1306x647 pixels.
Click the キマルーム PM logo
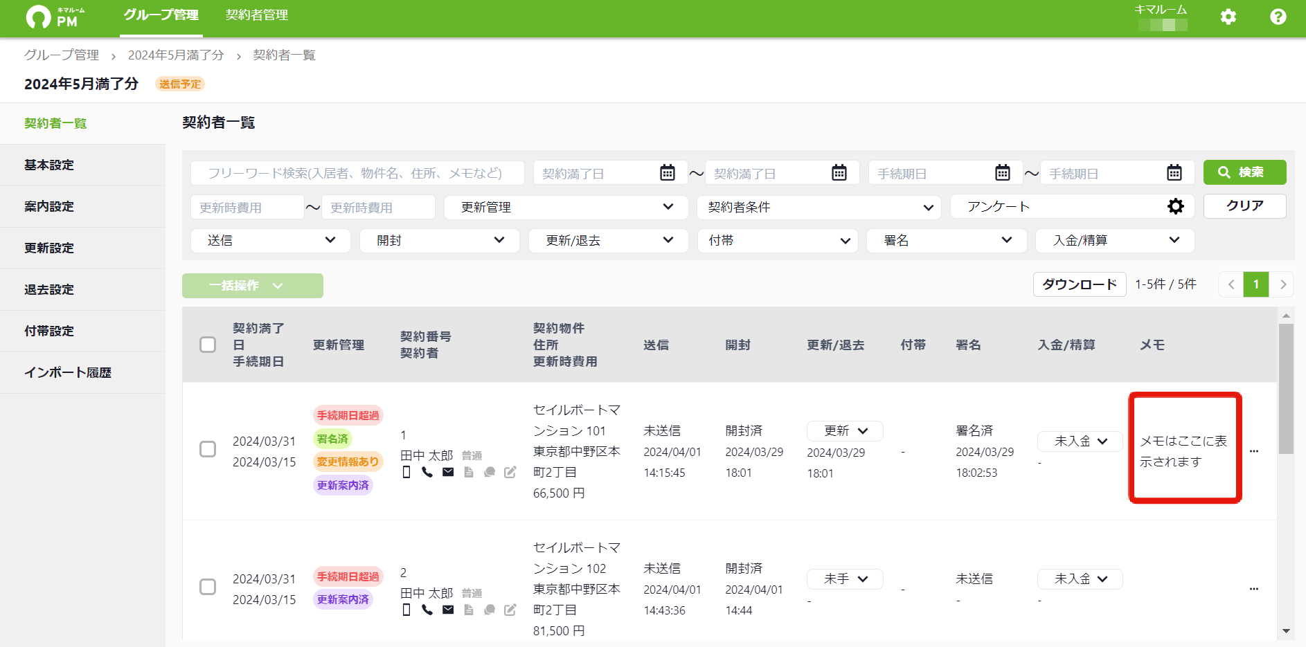tap(55, 17)
